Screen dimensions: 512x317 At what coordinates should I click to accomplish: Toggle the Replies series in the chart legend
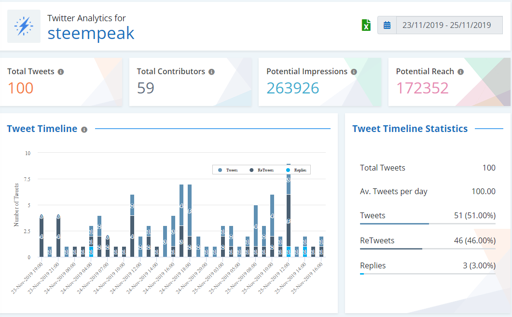[296, 170]
